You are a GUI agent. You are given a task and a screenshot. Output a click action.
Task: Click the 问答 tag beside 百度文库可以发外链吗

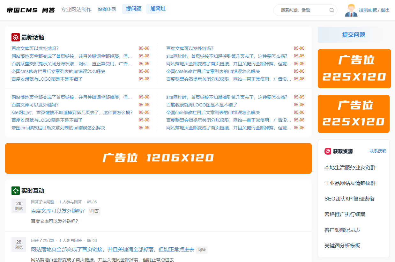pyautogui.click(x=94, y=211)
